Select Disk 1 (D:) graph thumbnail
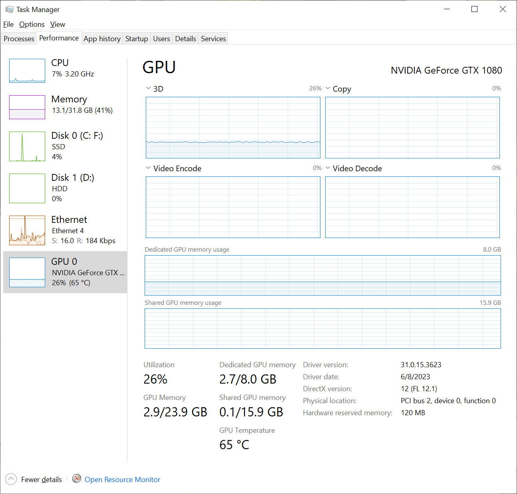 point(27,188)
